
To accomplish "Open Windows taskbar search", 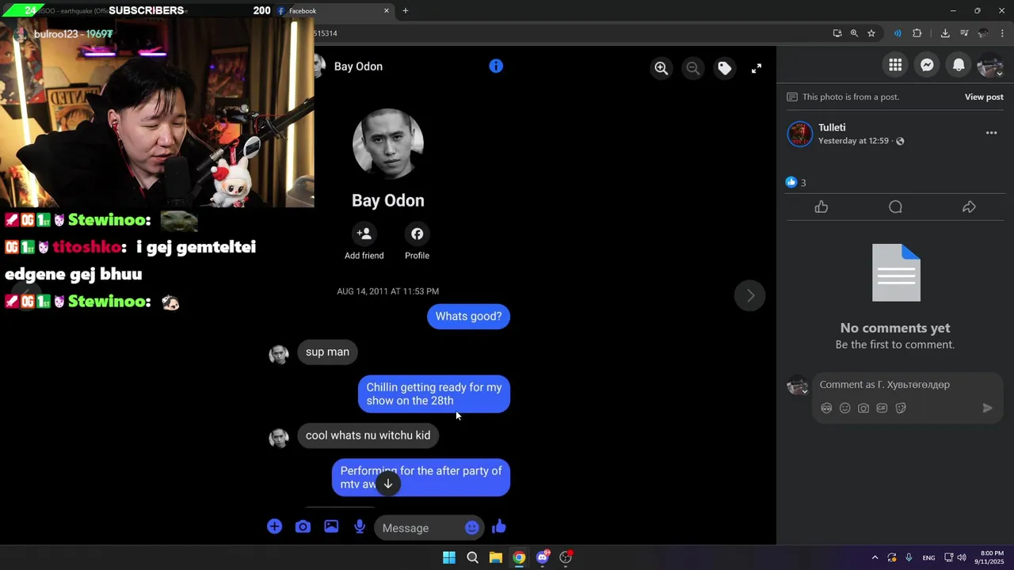I will coord(472,557).
